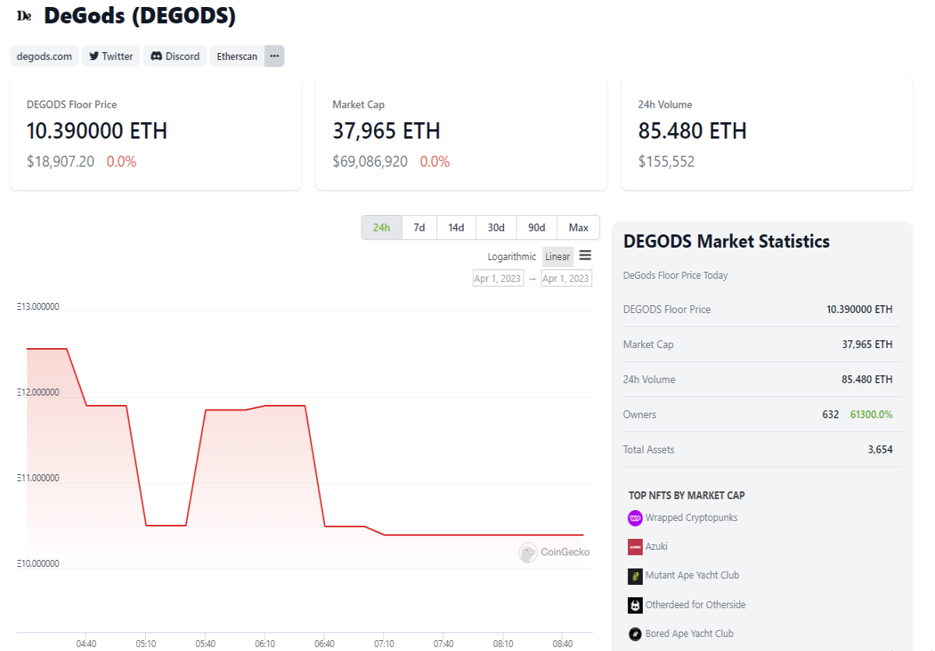The height and width of the screenshot is (651, 935).
Task: Expand more links with ellipsis button
Action: coord(274,56)
